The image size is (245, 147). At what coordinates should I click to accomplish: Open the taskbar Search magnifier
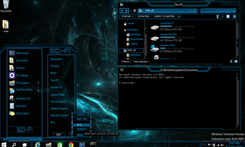point(14,145)
